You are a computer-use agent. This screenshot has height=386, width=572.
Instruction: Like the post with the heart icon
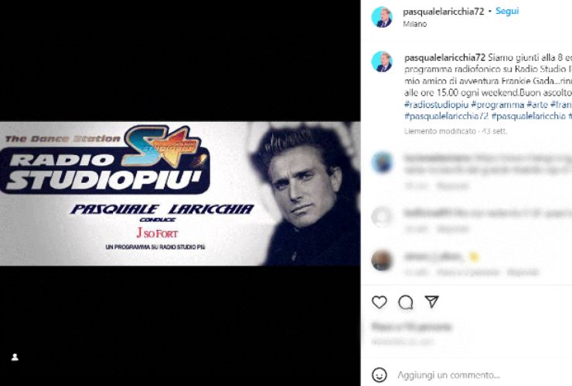(x=380, y=302)
